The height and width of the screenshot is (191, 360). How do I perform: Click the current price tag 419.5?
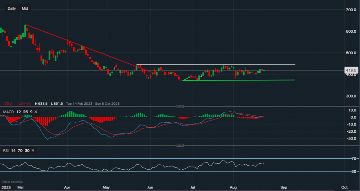coord(350,71)
